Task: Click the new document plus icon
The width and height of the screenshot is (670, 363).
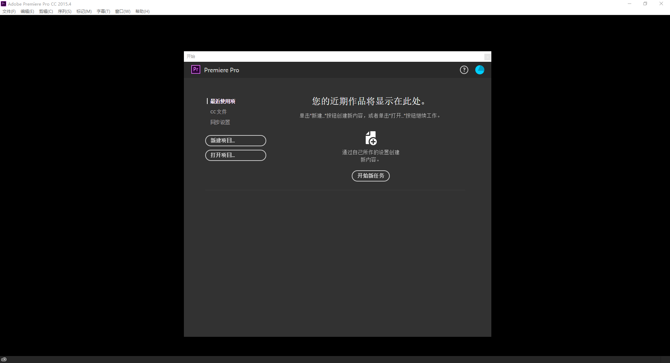Action: (x=371, y=138)
